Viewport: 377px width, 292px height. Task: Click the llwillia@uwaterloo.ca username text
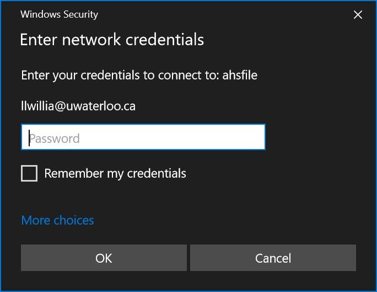[78, 106]
